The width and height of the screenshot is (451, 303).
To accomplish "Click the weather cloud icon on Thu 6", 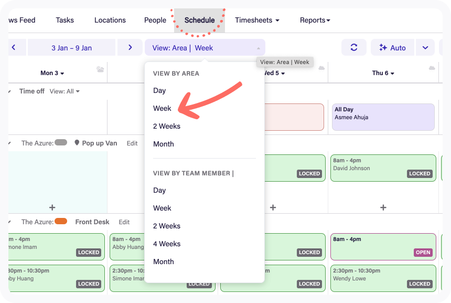I will pos(432,69).
